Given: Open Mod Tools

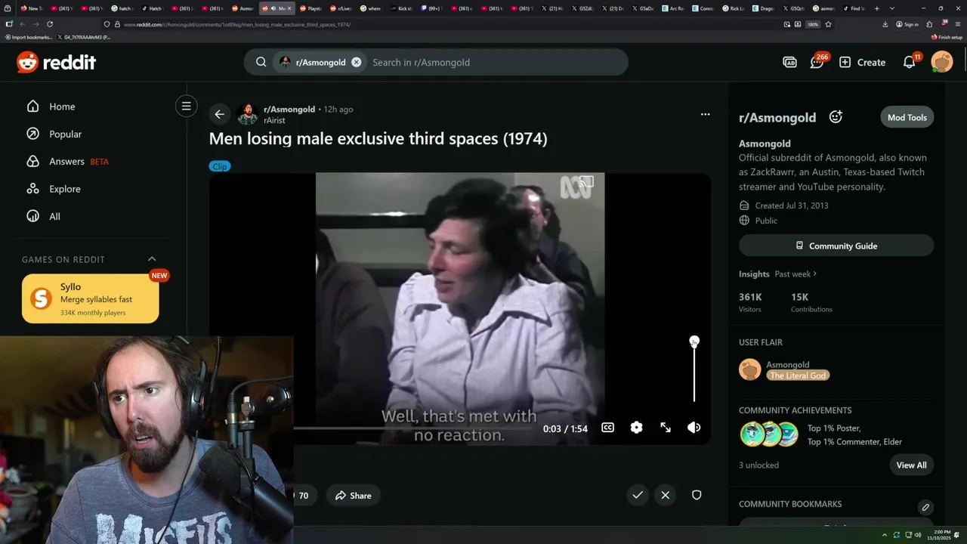Looking at the screenshot, I should click(x=907, y=117).
